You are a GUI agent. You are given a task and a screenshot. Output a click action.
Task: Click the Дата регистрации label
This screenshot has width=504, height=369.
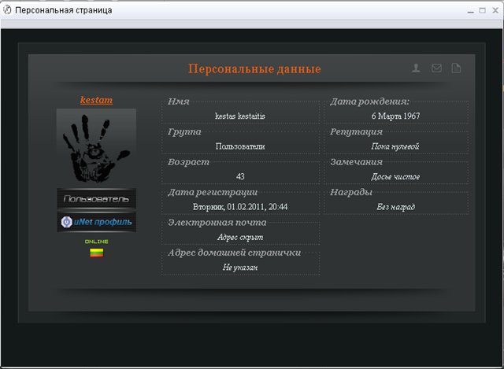tap(213, 193)
